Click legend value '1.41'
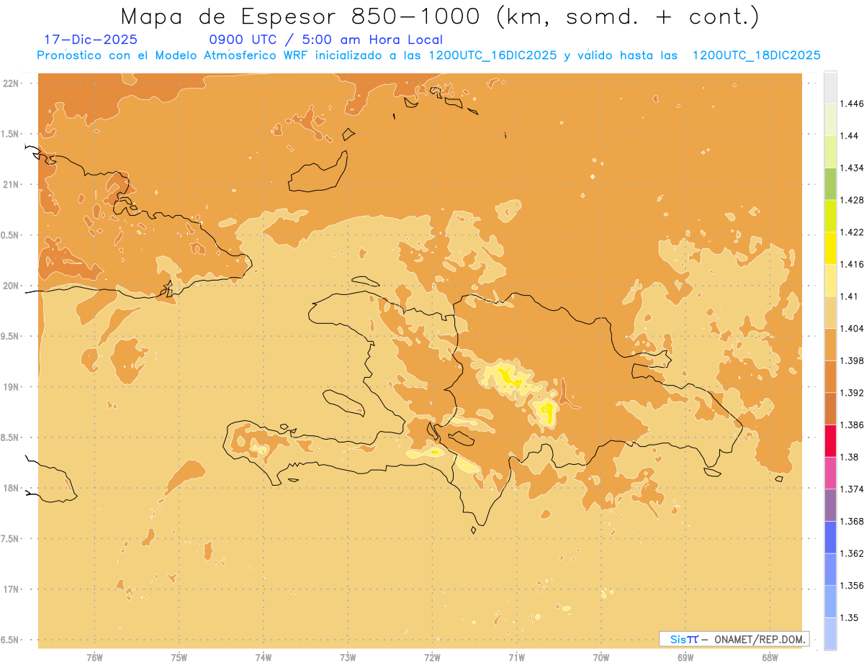The width and height of the screenshot is (864, 667). pos(848,296)
